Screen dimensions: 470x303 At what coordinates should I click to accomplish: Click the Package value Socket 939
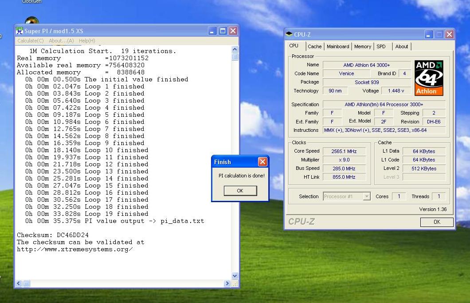coord(367,82)
